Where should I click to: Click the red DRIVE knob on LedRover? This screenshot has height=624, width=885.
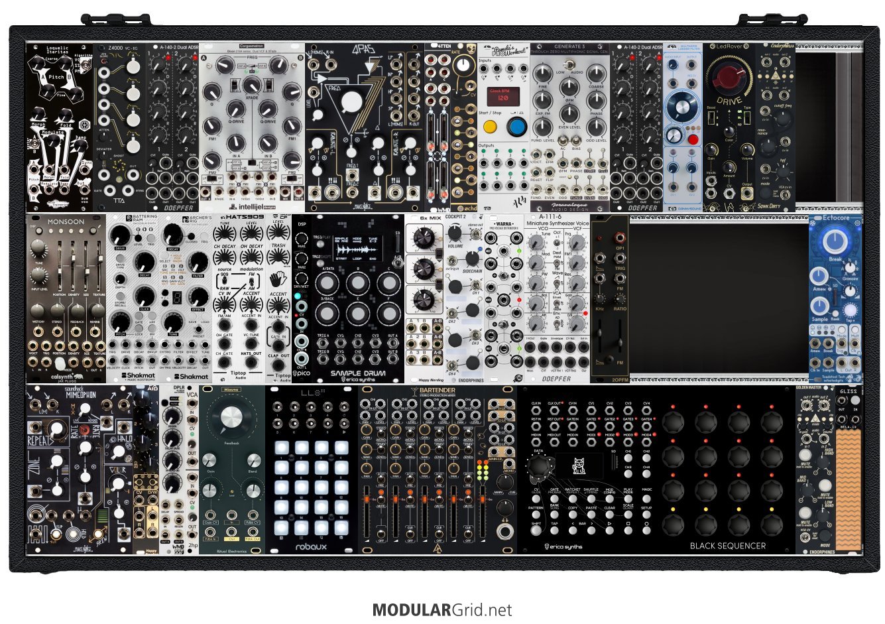point(729,79)
